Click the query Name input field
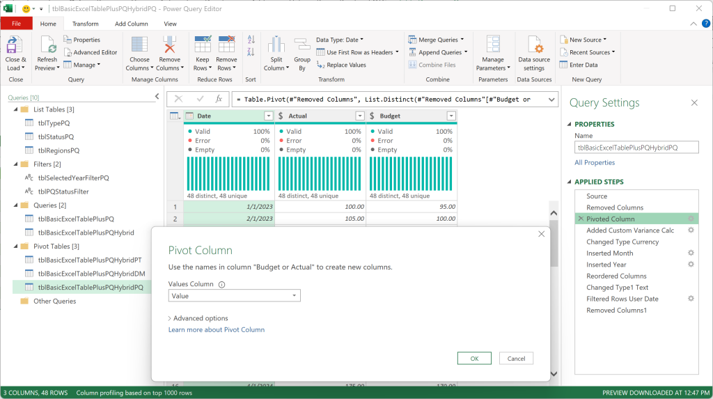 pos(636,148)
